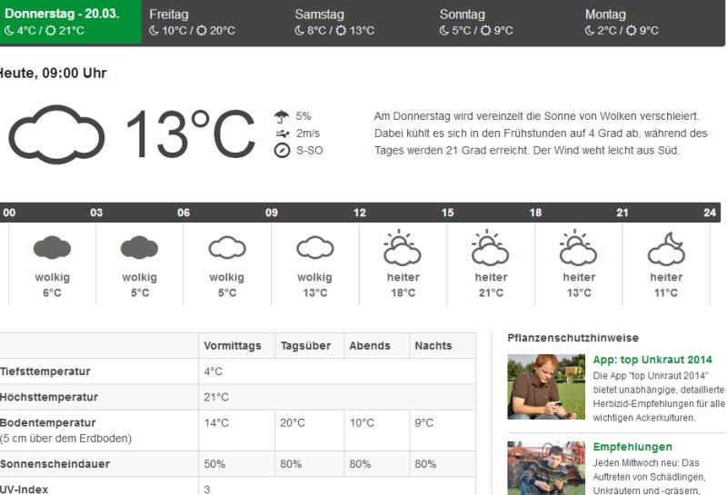Click the heiter sun icon showing 21°C
The height and width of the screenshot is (495, 727).
(x=491, y=247)
